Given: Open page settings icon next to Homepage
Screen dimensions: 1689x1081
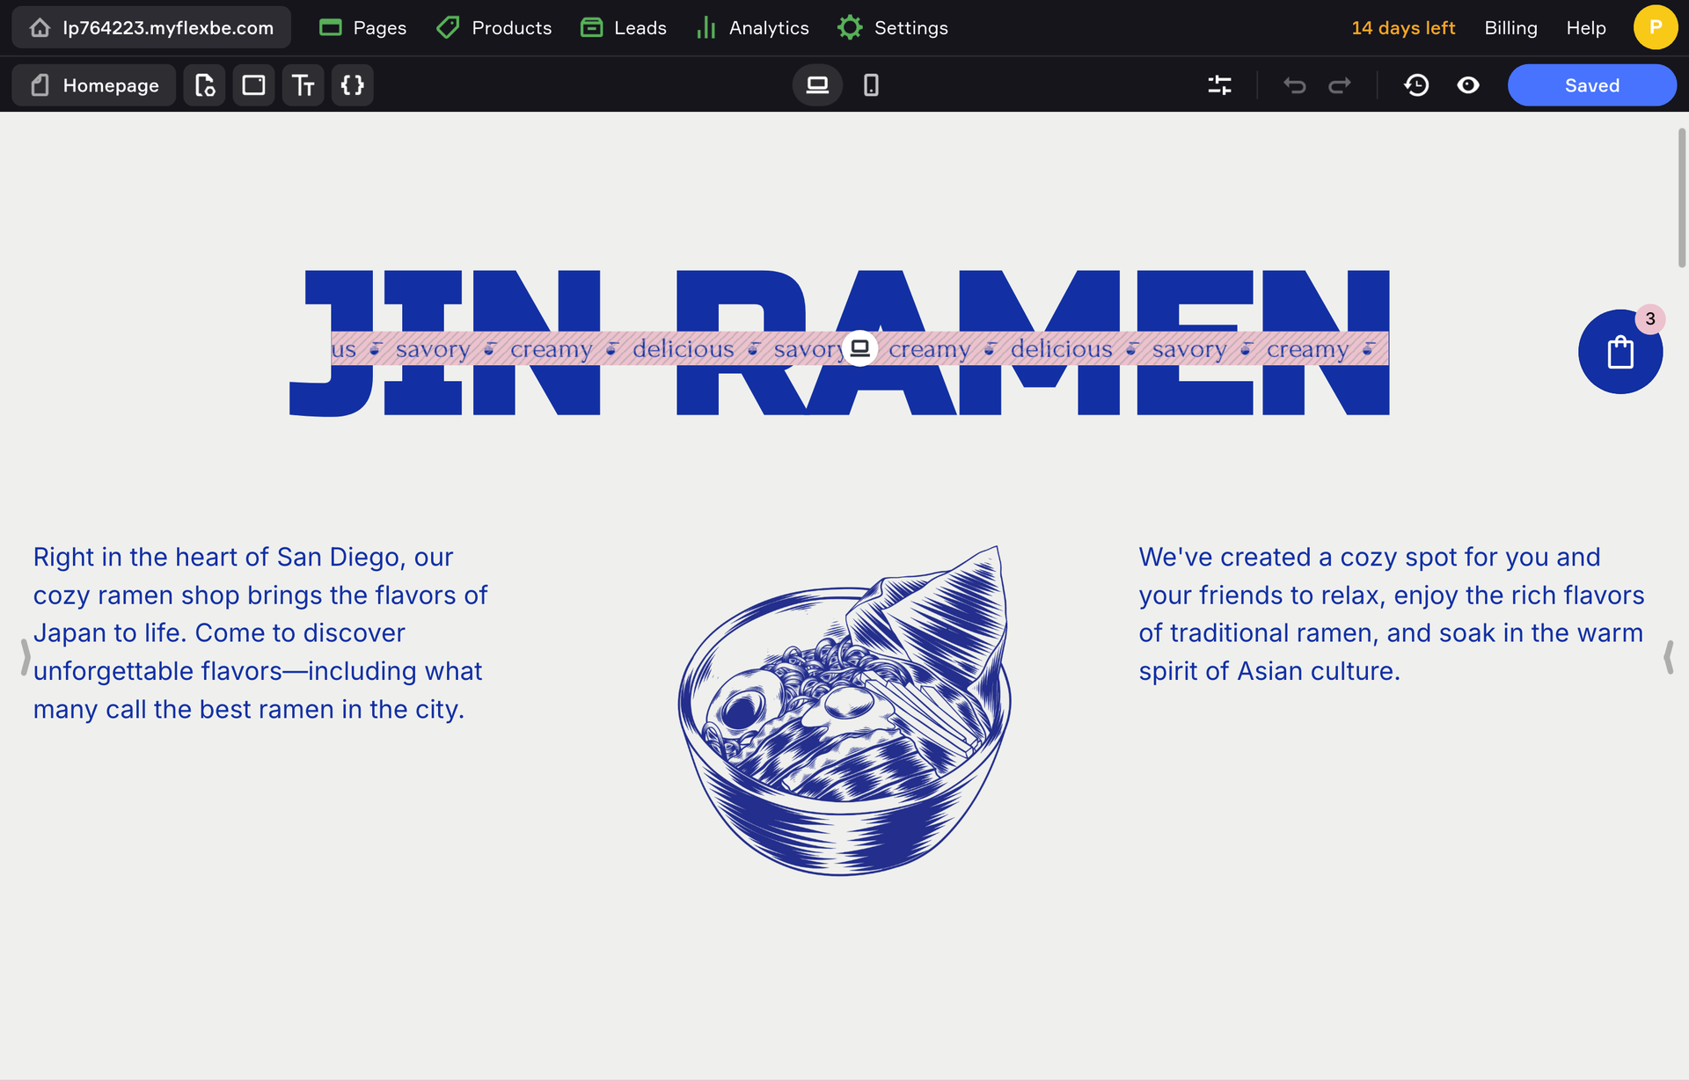Looking at the screenshot, I should coord(204,85).
